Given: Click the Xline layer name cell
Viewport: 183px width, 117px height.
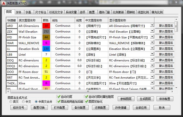Looking at the screenshot, I should pos(30,83).
